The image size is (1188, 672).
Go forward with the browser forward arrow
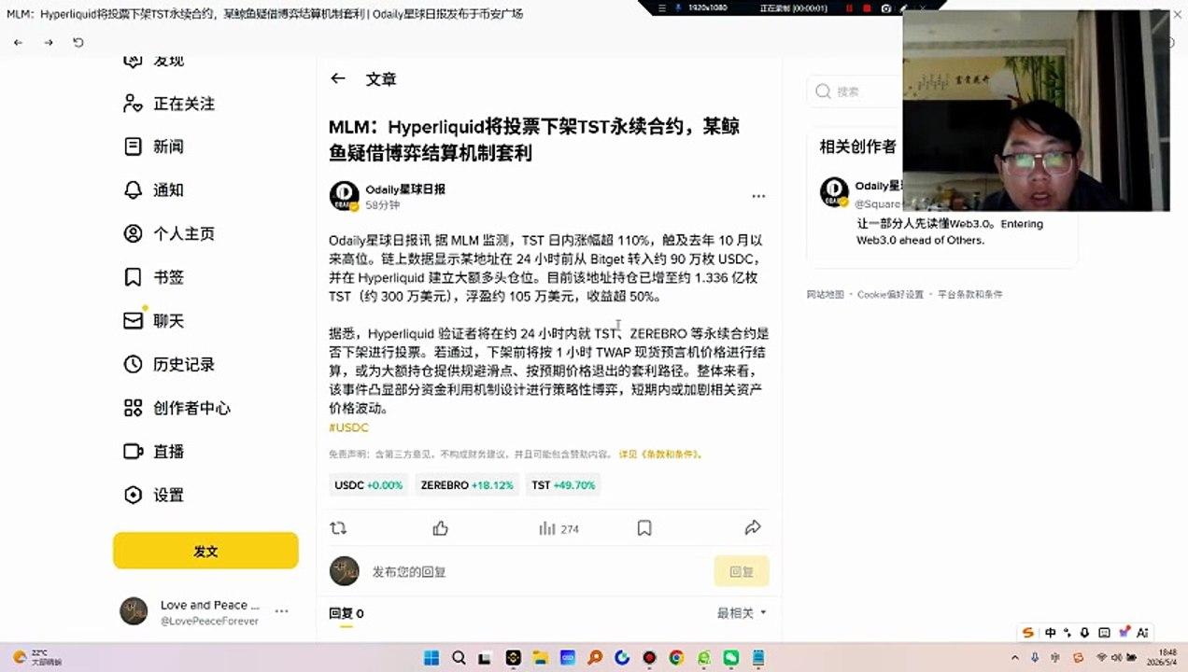49,43
